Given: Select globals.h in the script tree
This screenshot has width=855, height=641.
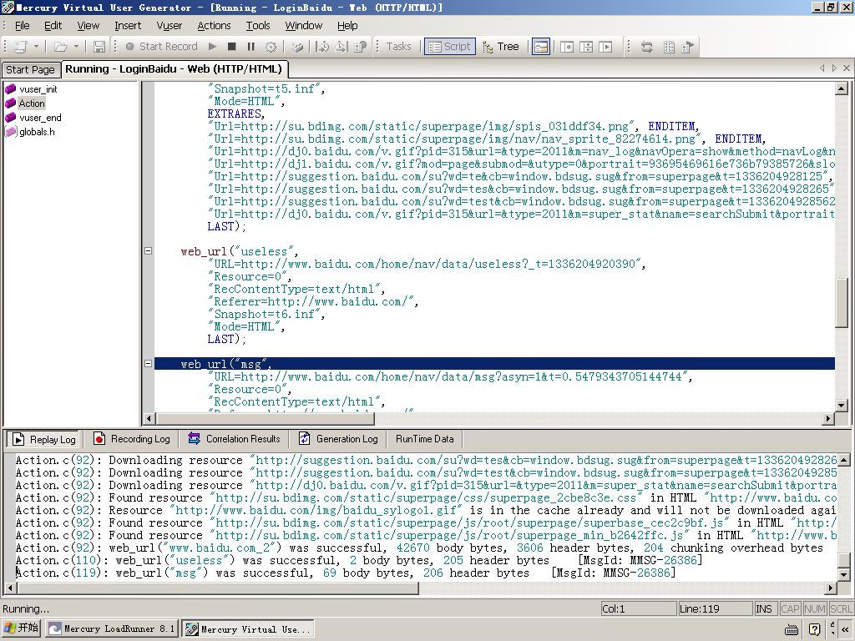Looking at the screenshot, I should tap(37, 132).
